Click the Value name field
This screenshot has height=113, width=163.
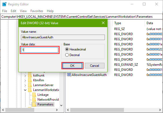(63, 37)
